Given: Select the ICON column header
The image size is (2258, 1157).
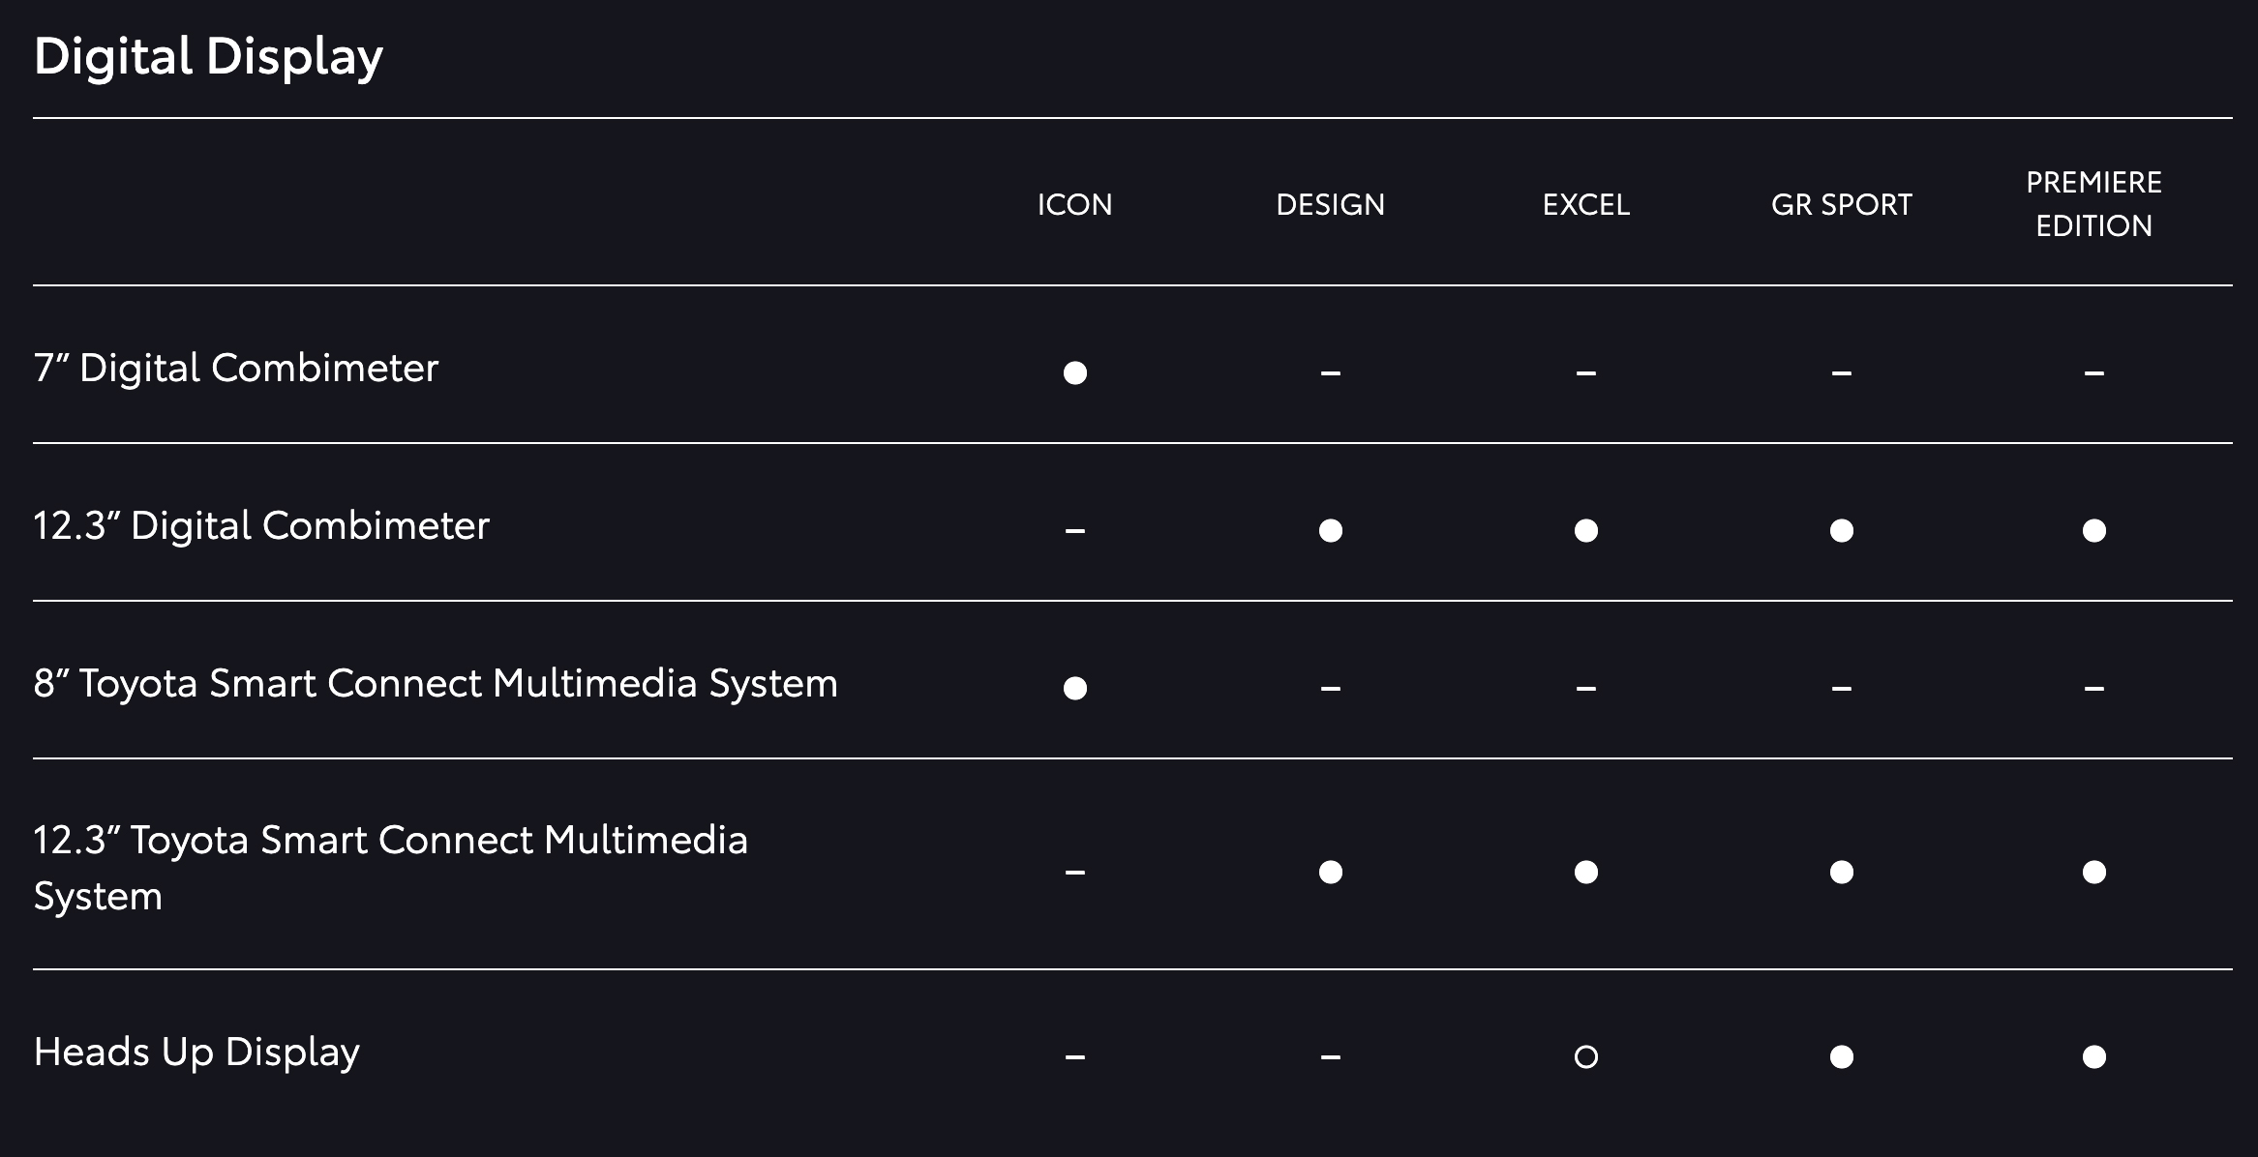Looking at the screenshot, I should [1074, 205].
